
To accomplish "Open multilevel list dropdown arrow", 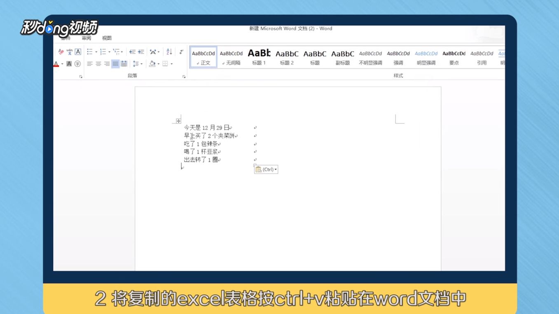I will coord(122,52).
